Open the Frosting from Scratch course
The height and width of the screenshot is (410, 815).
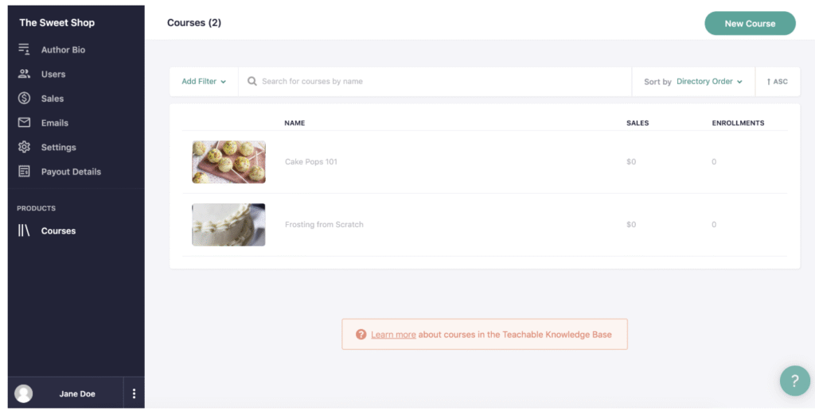pos(324,225)
